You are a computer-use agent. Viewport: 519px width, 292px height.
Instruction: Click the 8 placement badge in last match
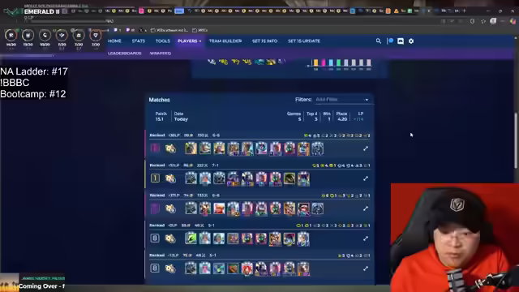tap(155, 268)
